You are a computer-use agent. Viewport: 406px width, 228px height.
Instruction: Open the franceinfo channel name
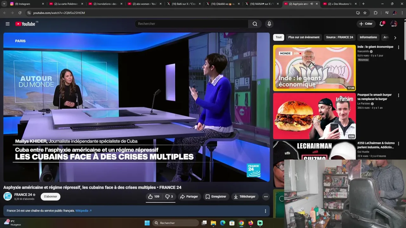pos(363,51)
